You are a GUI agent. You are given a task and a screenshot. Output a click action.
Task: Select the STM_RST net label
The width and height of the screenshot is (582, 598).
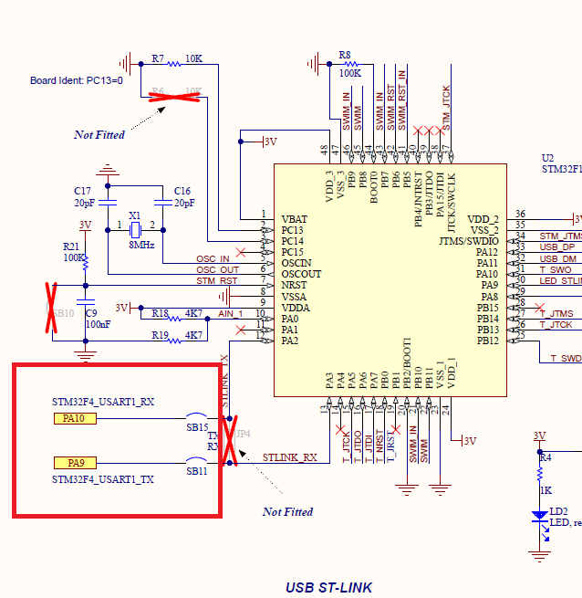[x=217, y=281]
